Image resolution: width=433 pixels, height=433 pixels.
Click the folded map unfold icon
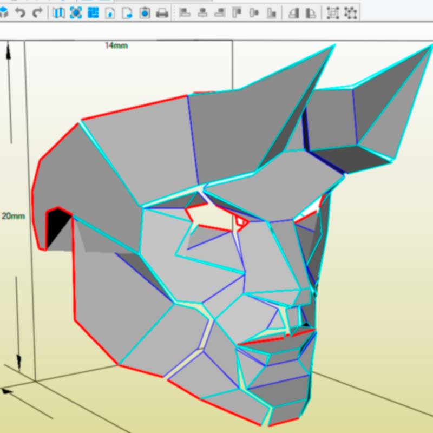(x=58, y=12)
